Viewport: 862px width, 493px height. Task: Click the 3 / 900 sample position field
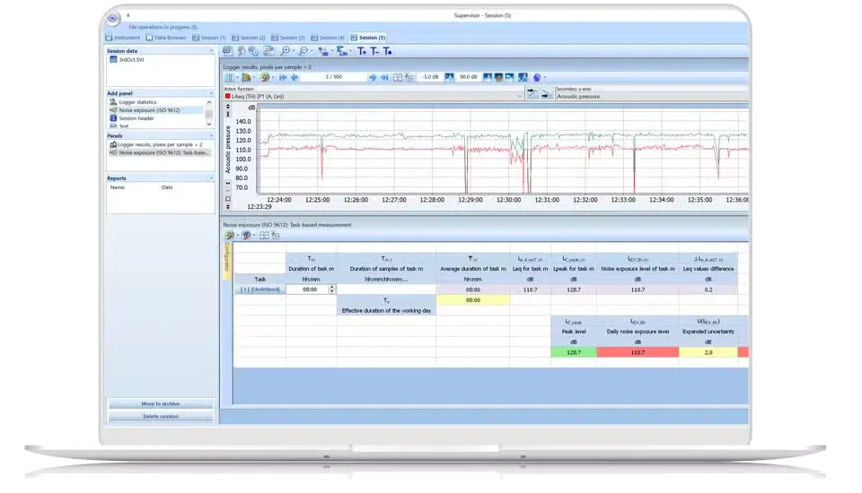coord(334,77)
